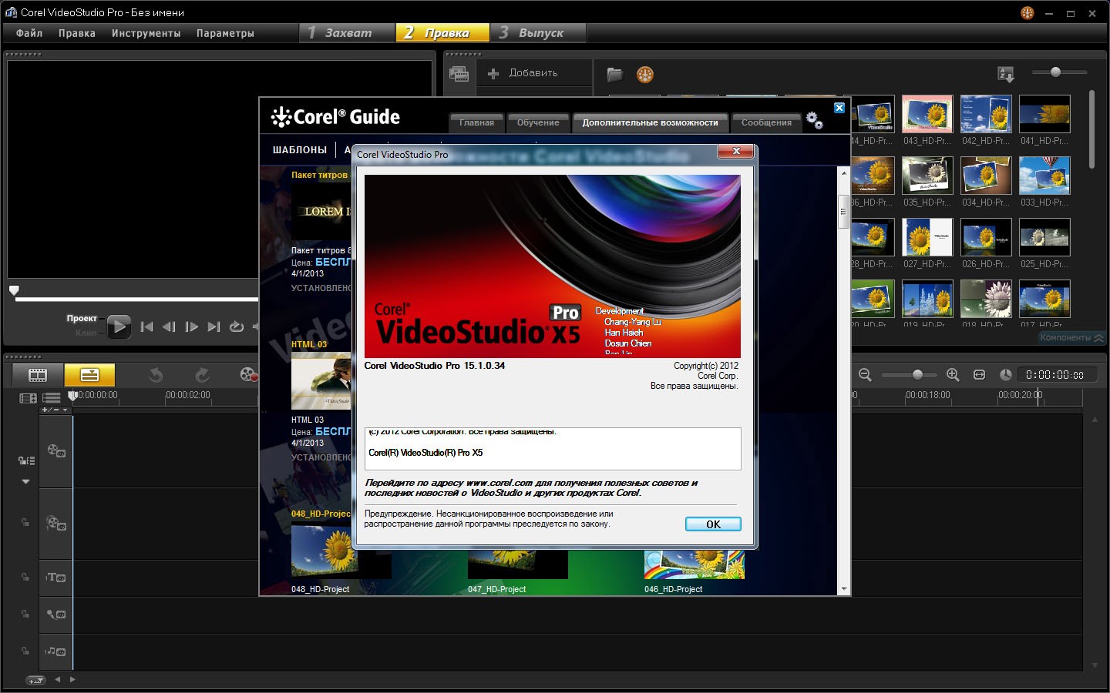Open the Правка menu
The image size is (1110, 693).
click(77, 33)
